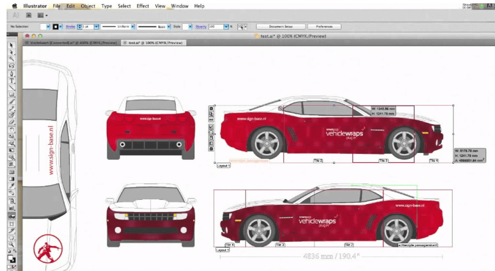Viewport: 495px width, 271px height.
Task: Select the Vehicle Wraps truck tool
Action: (x=11, y=216)
